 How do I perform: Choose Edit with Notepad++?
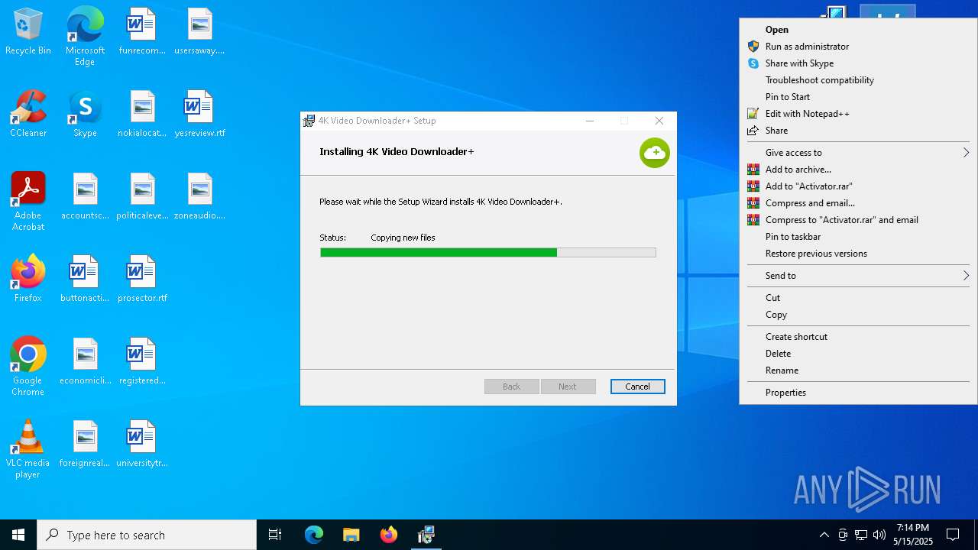tap(858, 114)
